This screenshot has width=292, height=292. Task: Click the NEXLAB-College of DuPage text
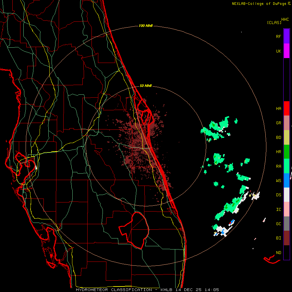[259, 4]
